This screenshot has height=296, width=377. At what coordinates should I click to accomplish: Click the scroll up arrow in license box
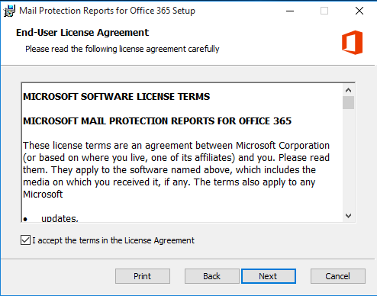pos(348,90)
